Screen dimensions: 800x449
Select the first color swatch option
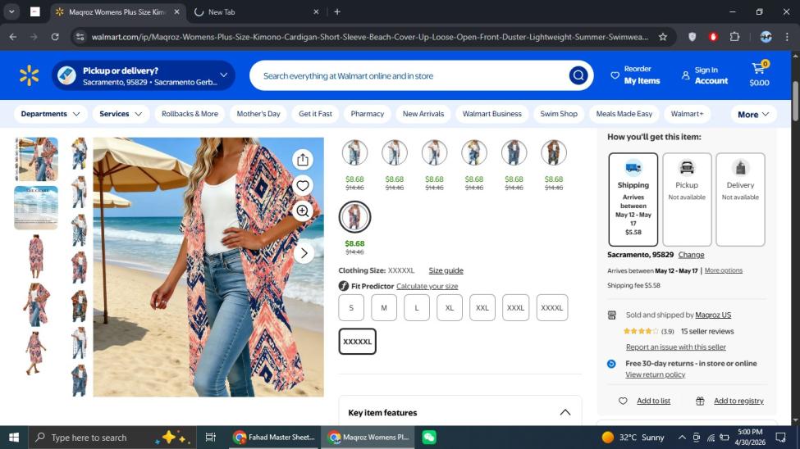(354, 152)
